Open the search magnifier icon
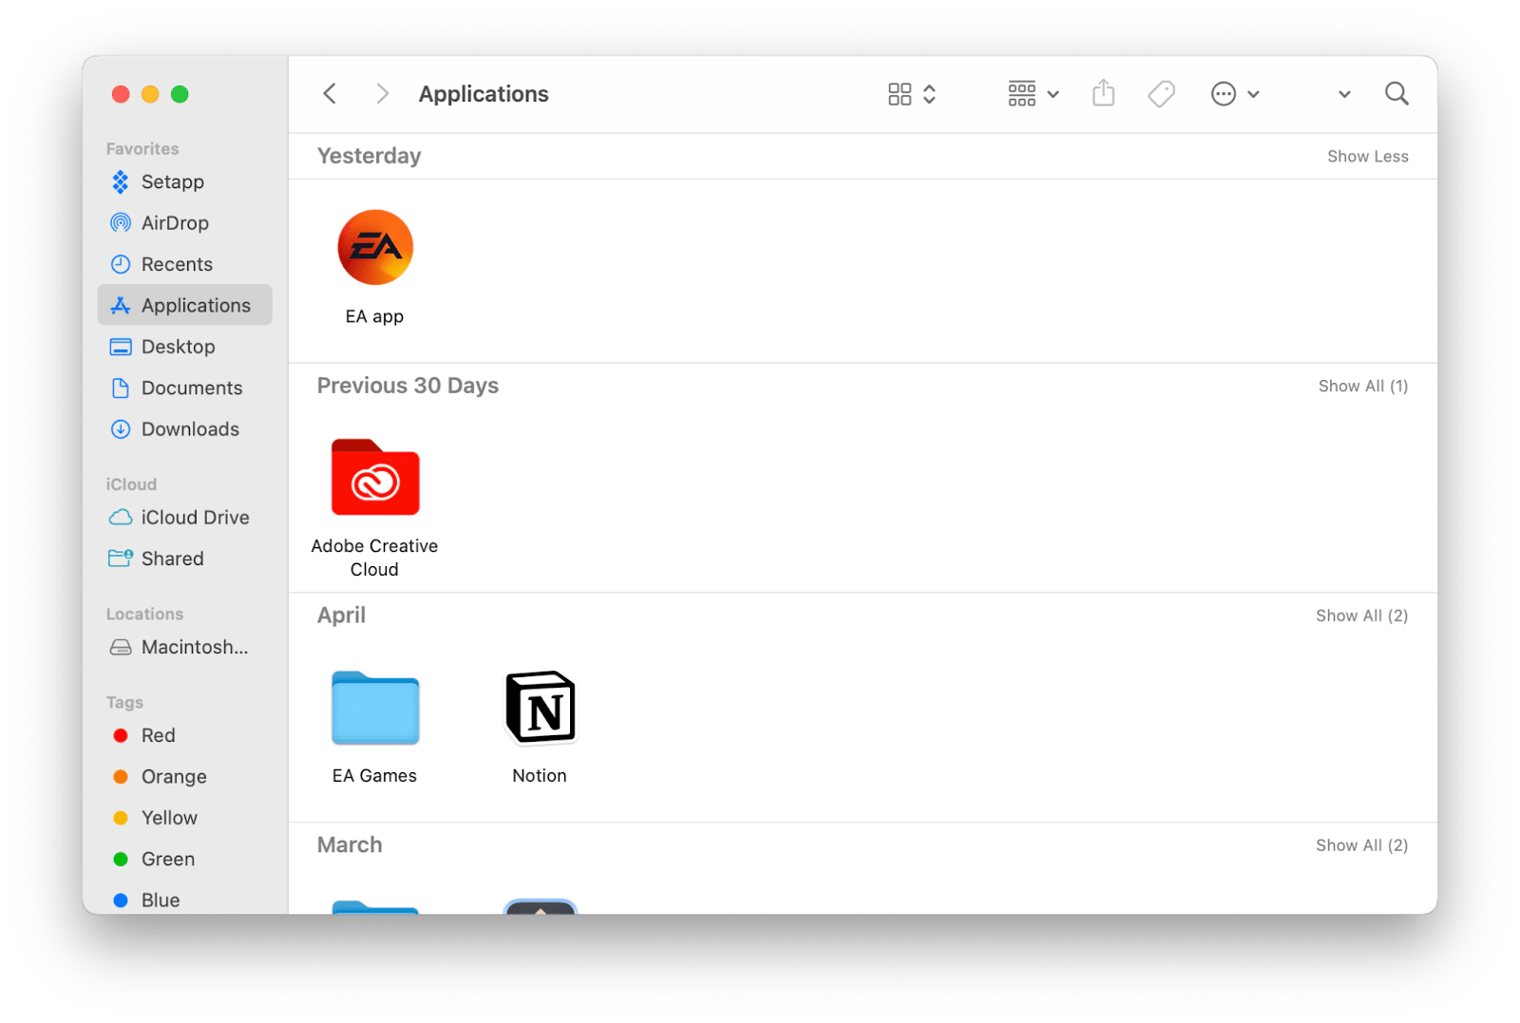Viewport: 1520px width, 1023px height. point(1396,93)
